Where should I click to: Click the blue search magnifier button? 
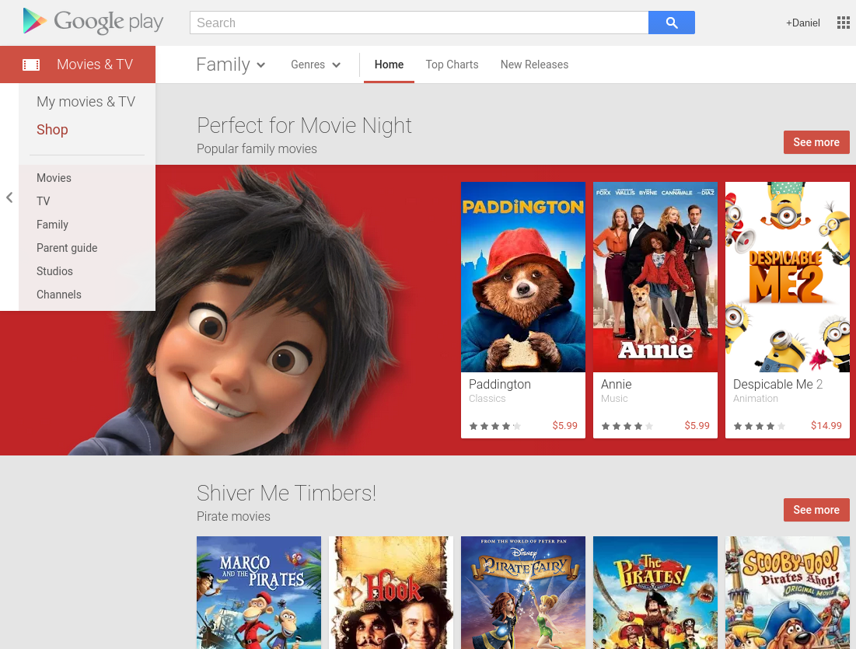pyautogui.click(x=672, y=23)
